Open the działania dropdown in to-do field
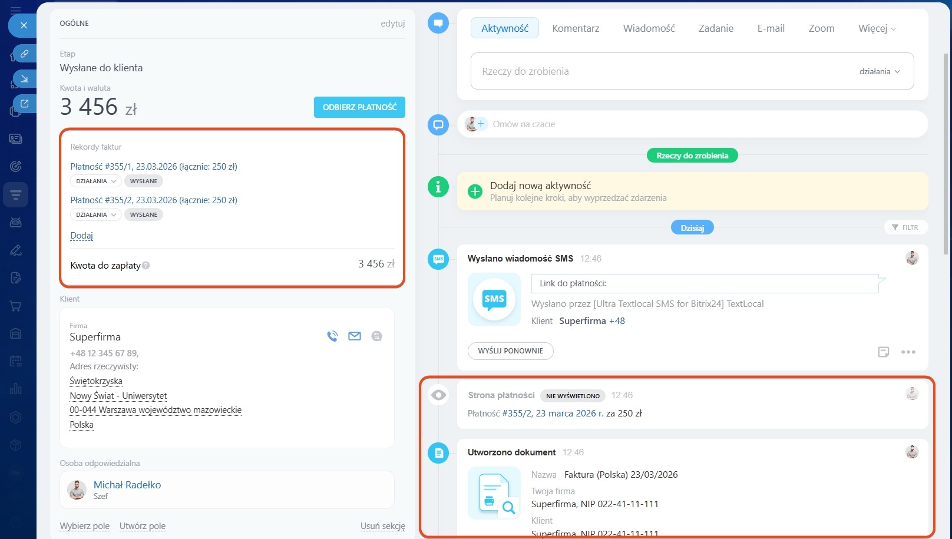952x539 pixels. click(x=880, y=71)
